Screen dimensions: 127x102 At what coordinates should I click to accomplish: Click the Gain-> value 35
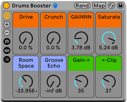tap(81, 91)
